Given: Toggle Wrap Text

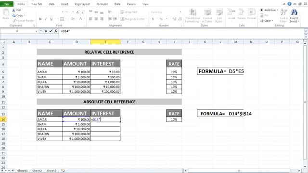Looking at the screenshot, I should coord(129,12).
